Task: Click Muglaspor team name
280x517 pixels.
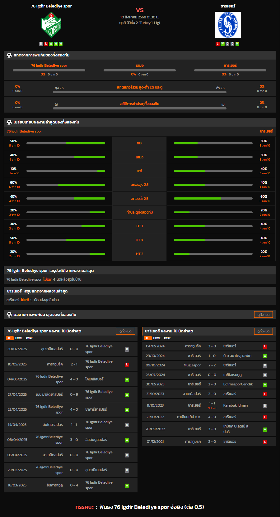Action: tap(192, 365)
